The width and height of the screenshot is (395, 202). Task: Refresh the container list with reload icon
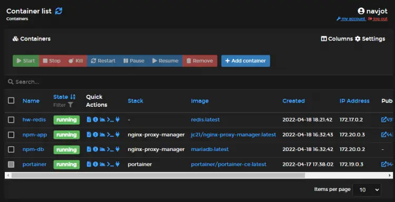[x=58, y=11]
